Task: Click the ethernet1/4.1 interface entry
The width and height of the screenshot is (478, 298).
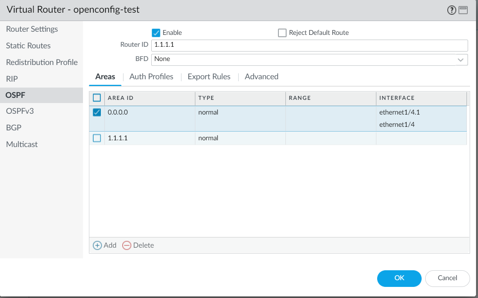Action: click(x=399, y=112)
